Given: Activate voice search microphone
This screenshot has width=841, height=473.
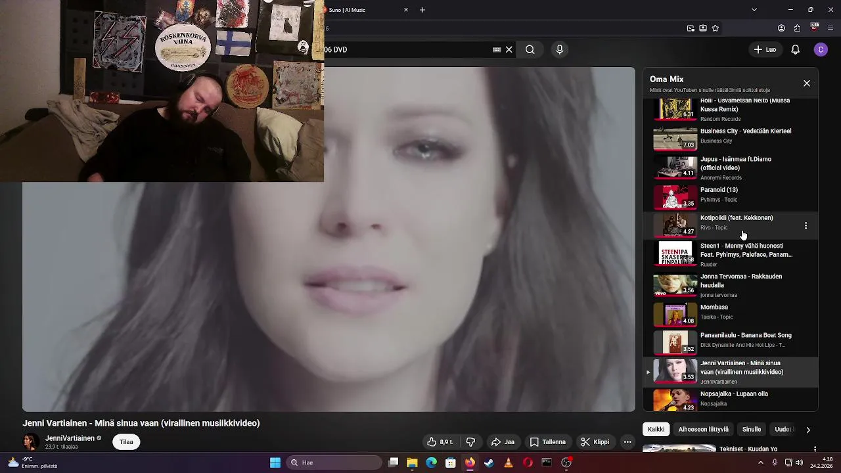Looking at the screenshot, I should click(560, 49).
